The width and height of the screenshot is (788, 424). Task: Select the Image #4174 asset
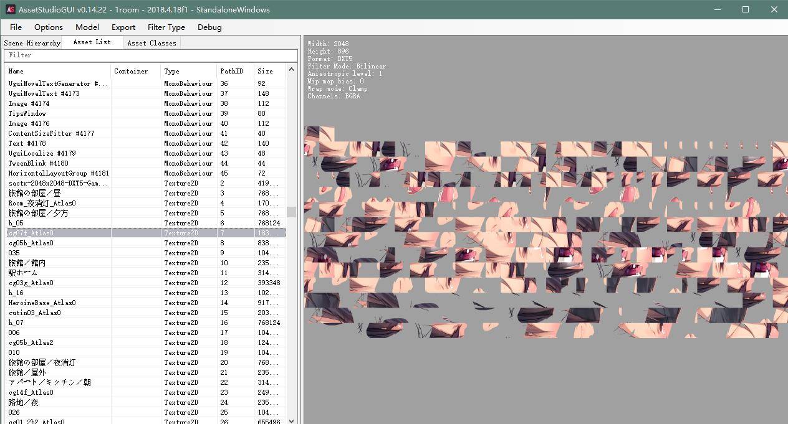pyautogui.click(x=145, y=103)
